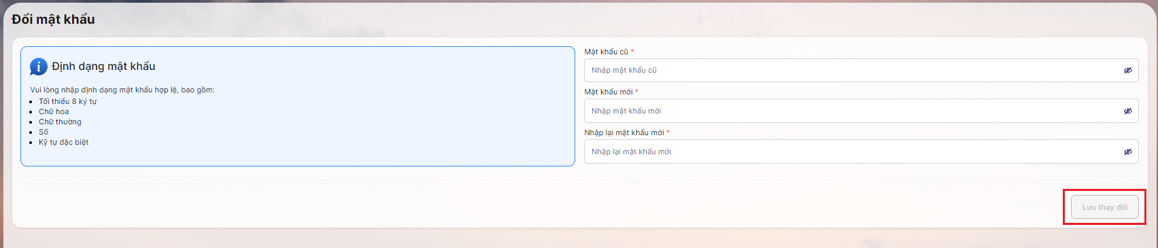This screenshot has height=248, width=1158.
Task: Click the Định dạng mật khẩu panel title
Action: (103, 67)
